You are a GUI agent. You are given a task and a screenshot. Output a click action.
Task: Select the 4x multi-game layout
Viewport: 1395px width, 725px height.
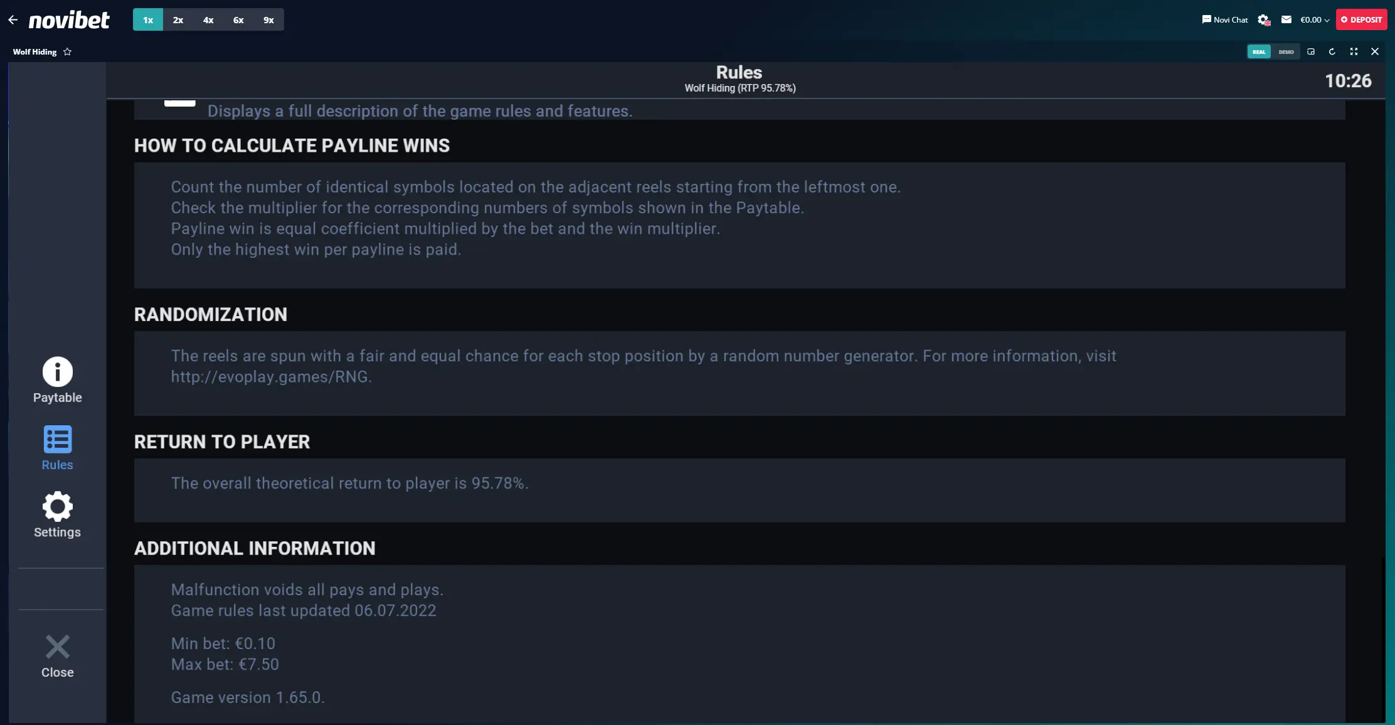click(208, 20)
